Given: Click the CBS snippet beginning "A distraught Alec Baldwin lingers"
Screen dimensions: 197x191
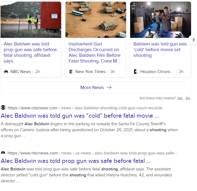Looking at the screenshot, I should coord(89,130).
